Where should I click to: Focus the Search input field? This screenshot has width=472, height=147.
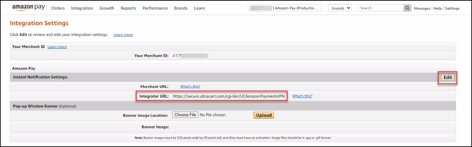(381, 8)
